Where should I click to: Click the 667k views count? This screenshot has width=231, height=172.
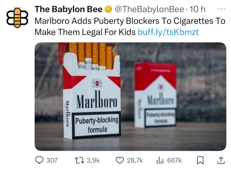175,160
